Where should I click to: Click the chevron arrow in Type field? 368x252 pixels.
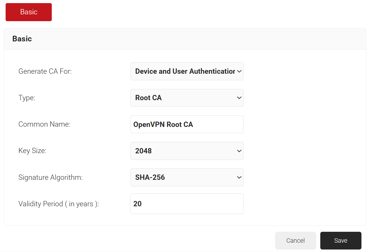click(239, 98)
